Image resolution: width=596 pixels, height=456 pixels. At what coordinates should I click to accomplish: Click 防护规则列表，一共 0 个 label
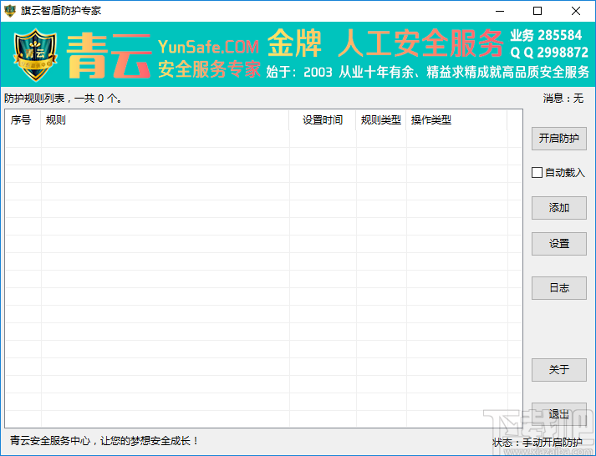coord(63,99)
